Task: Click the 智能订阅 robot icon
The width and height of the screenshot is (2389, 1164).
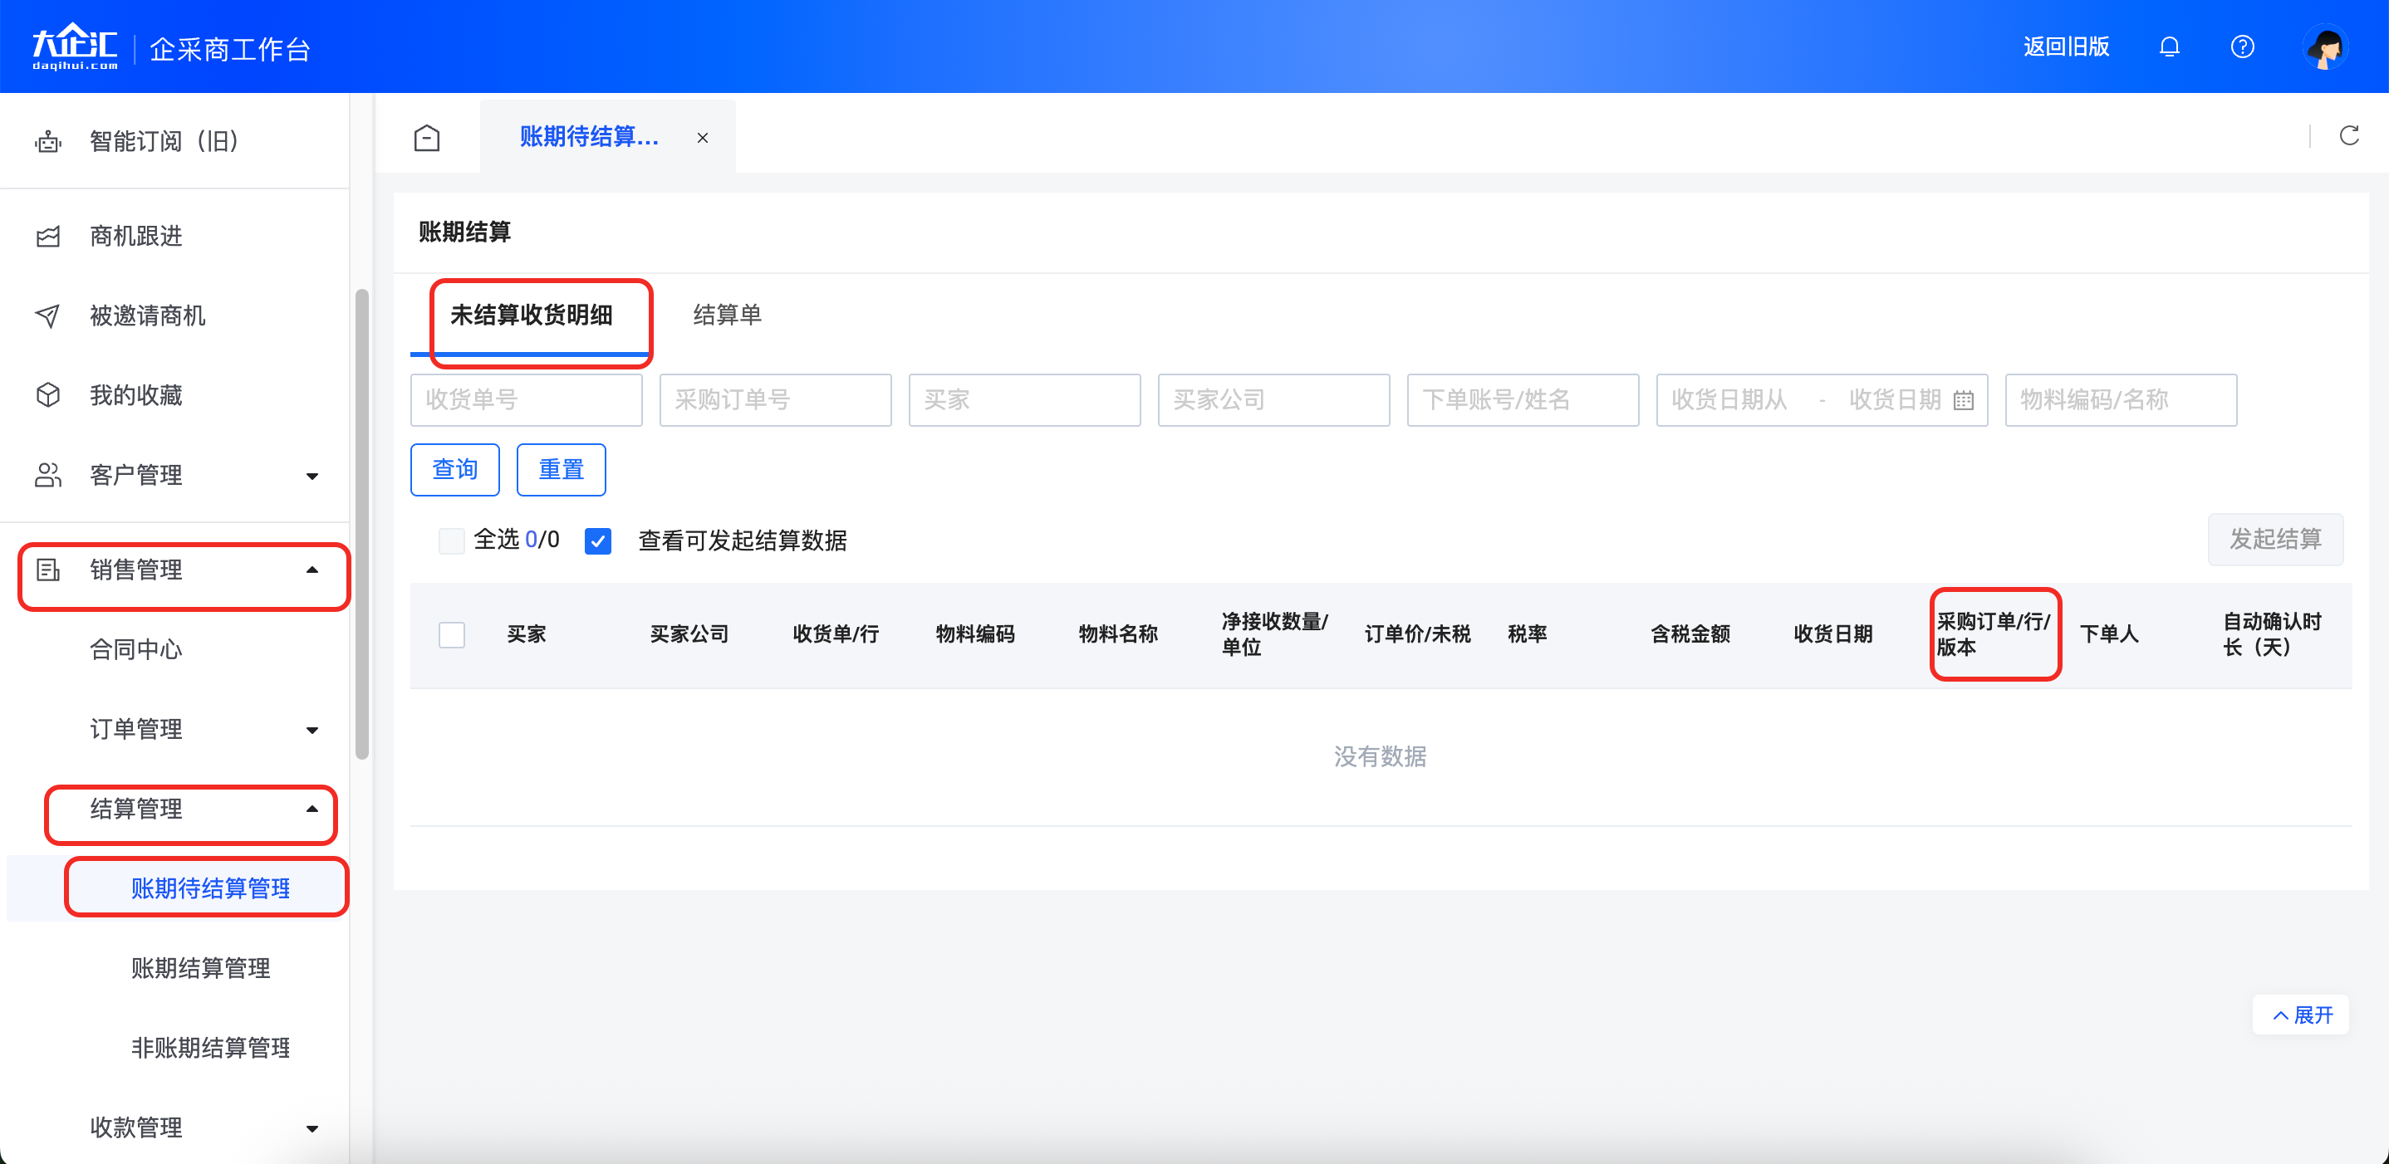Action: click(48, 142)
